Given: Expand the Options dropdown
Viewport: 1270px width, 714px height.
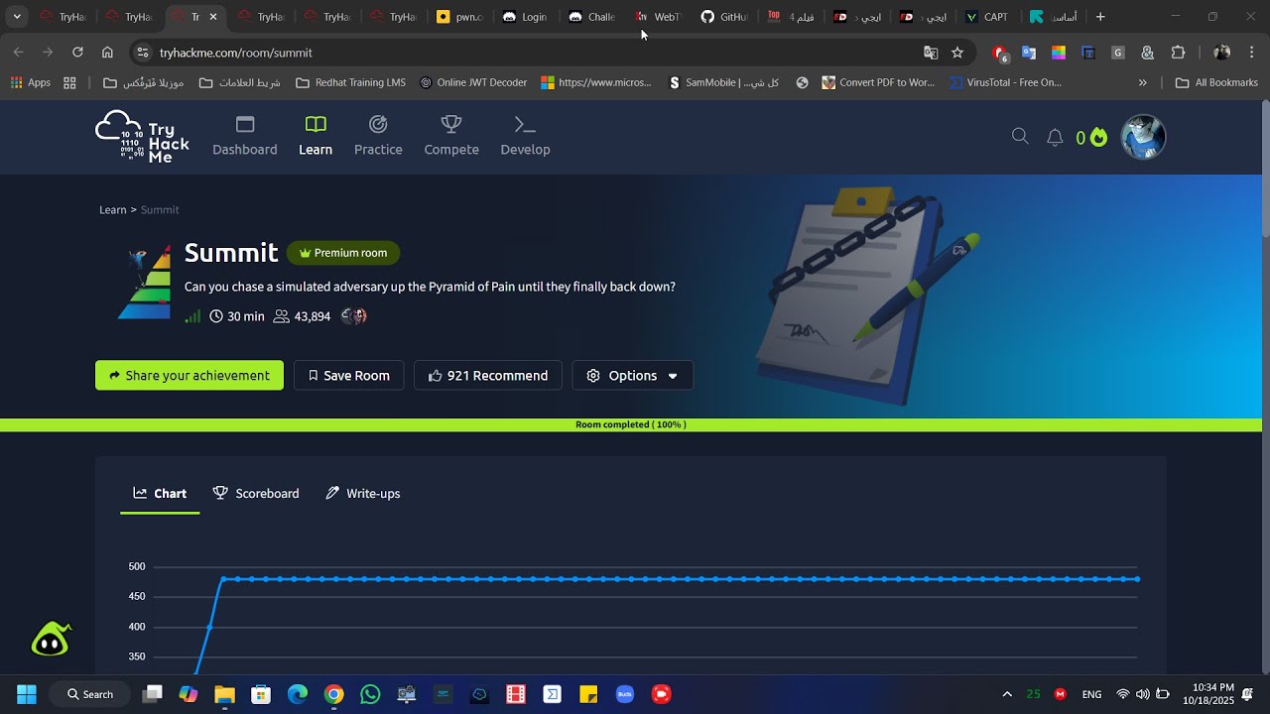Looking at the screenshot, I should [x=632, y=376].
